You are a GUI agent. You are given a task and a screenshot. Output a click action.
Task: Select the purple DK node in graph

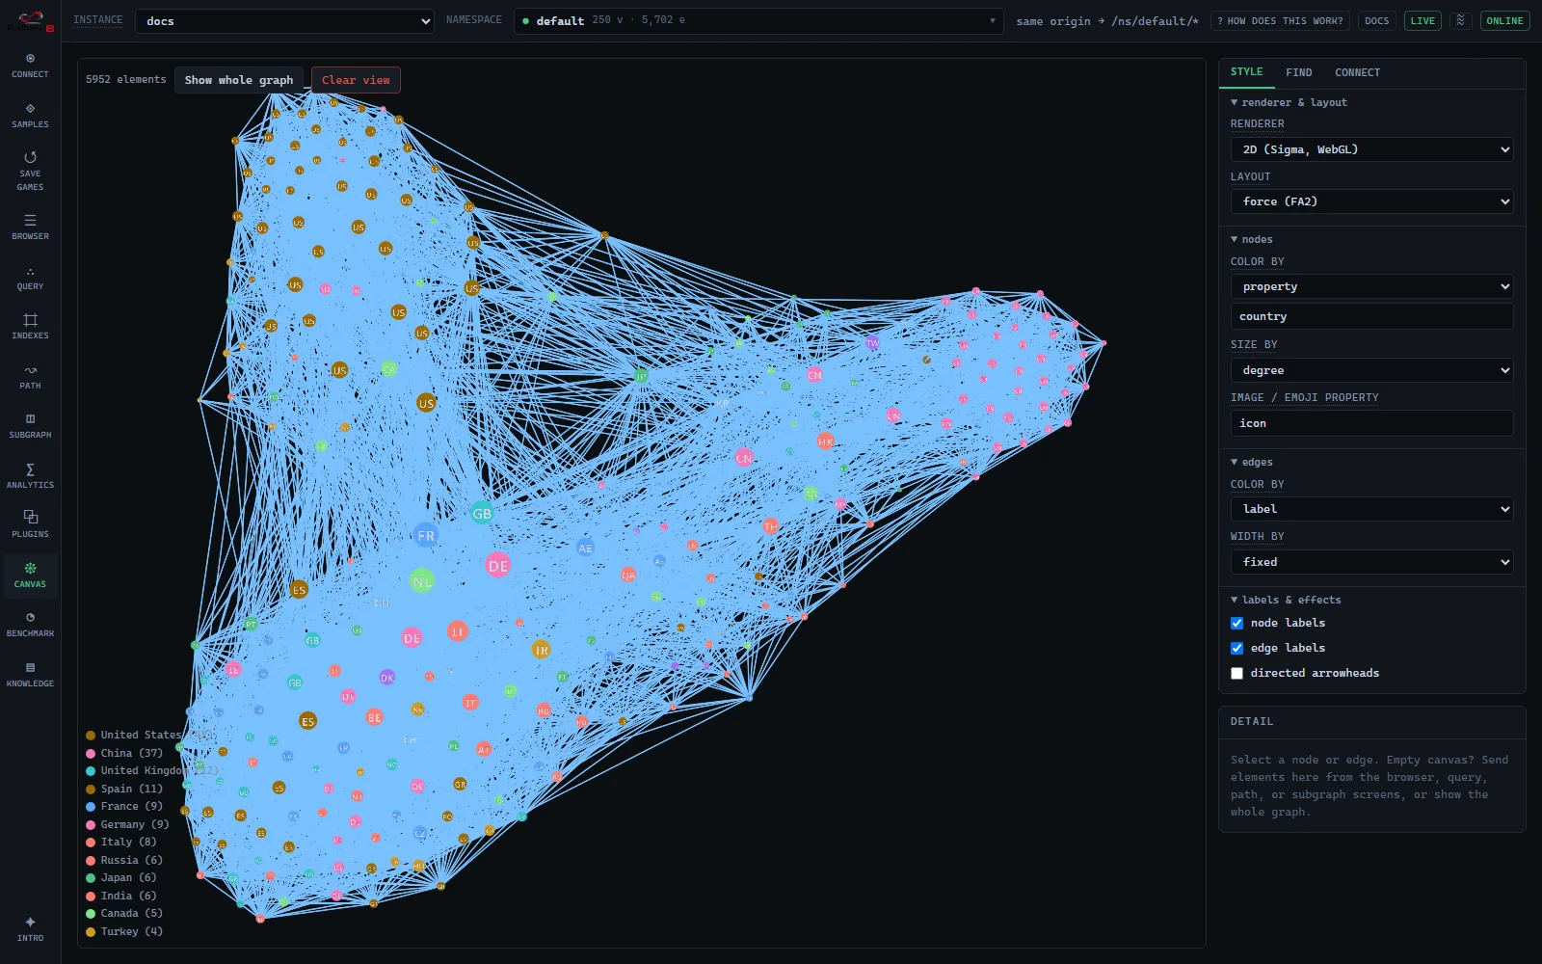pos(386,678)
